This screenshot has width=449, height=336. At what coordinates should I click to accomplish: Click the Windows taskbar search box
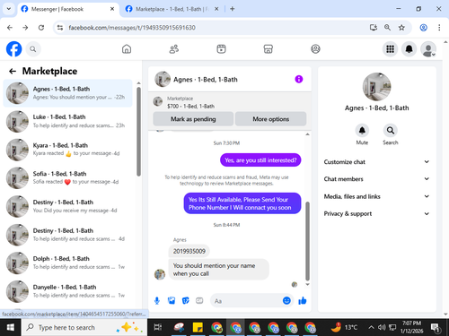pyautogui.click(x=84, y=327)
